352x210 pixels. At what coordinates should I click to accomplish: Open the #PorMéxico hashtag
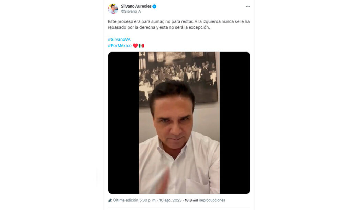click(x=120, y=46)
